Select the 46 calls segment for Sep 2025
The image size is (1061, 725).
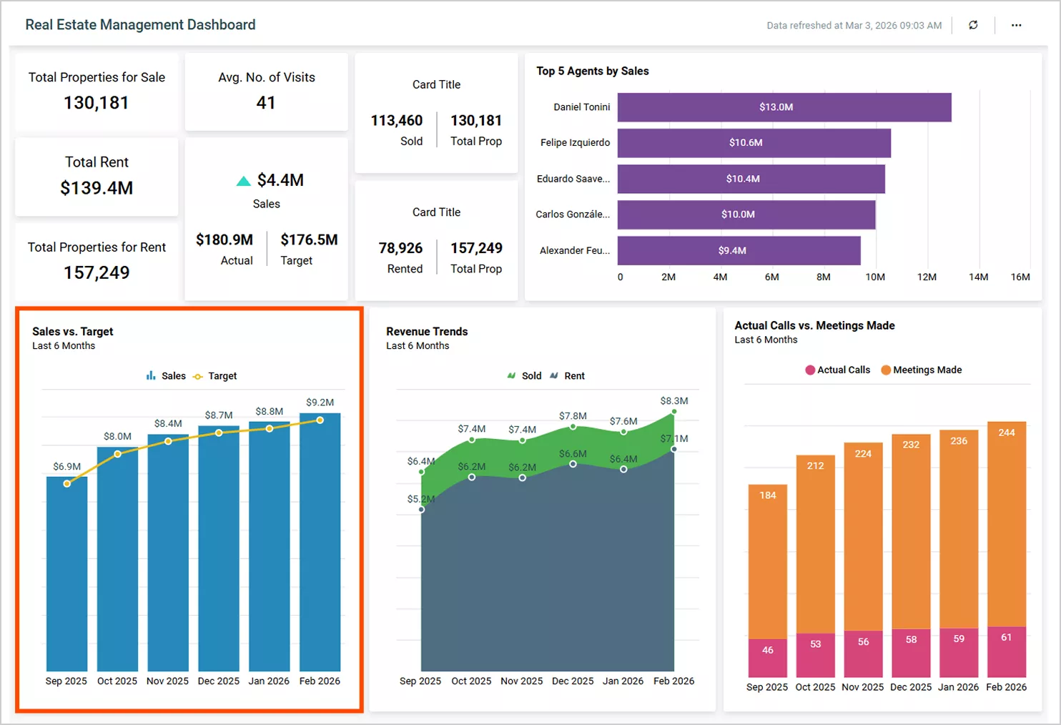pyautogui.click(x=768, y=658)
